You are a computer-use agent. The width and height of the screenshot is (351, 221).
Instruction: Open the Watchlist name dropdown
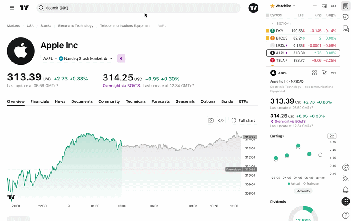[x=283, y=6]
